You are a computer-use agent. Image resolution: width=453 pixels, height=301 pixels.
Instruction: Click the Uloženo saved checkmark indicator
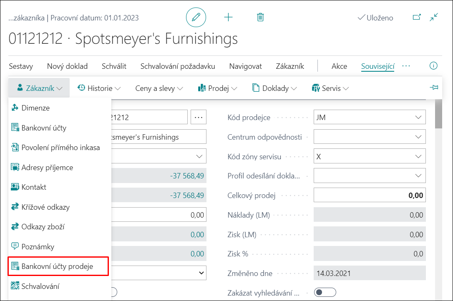click(x=375, y=18)
